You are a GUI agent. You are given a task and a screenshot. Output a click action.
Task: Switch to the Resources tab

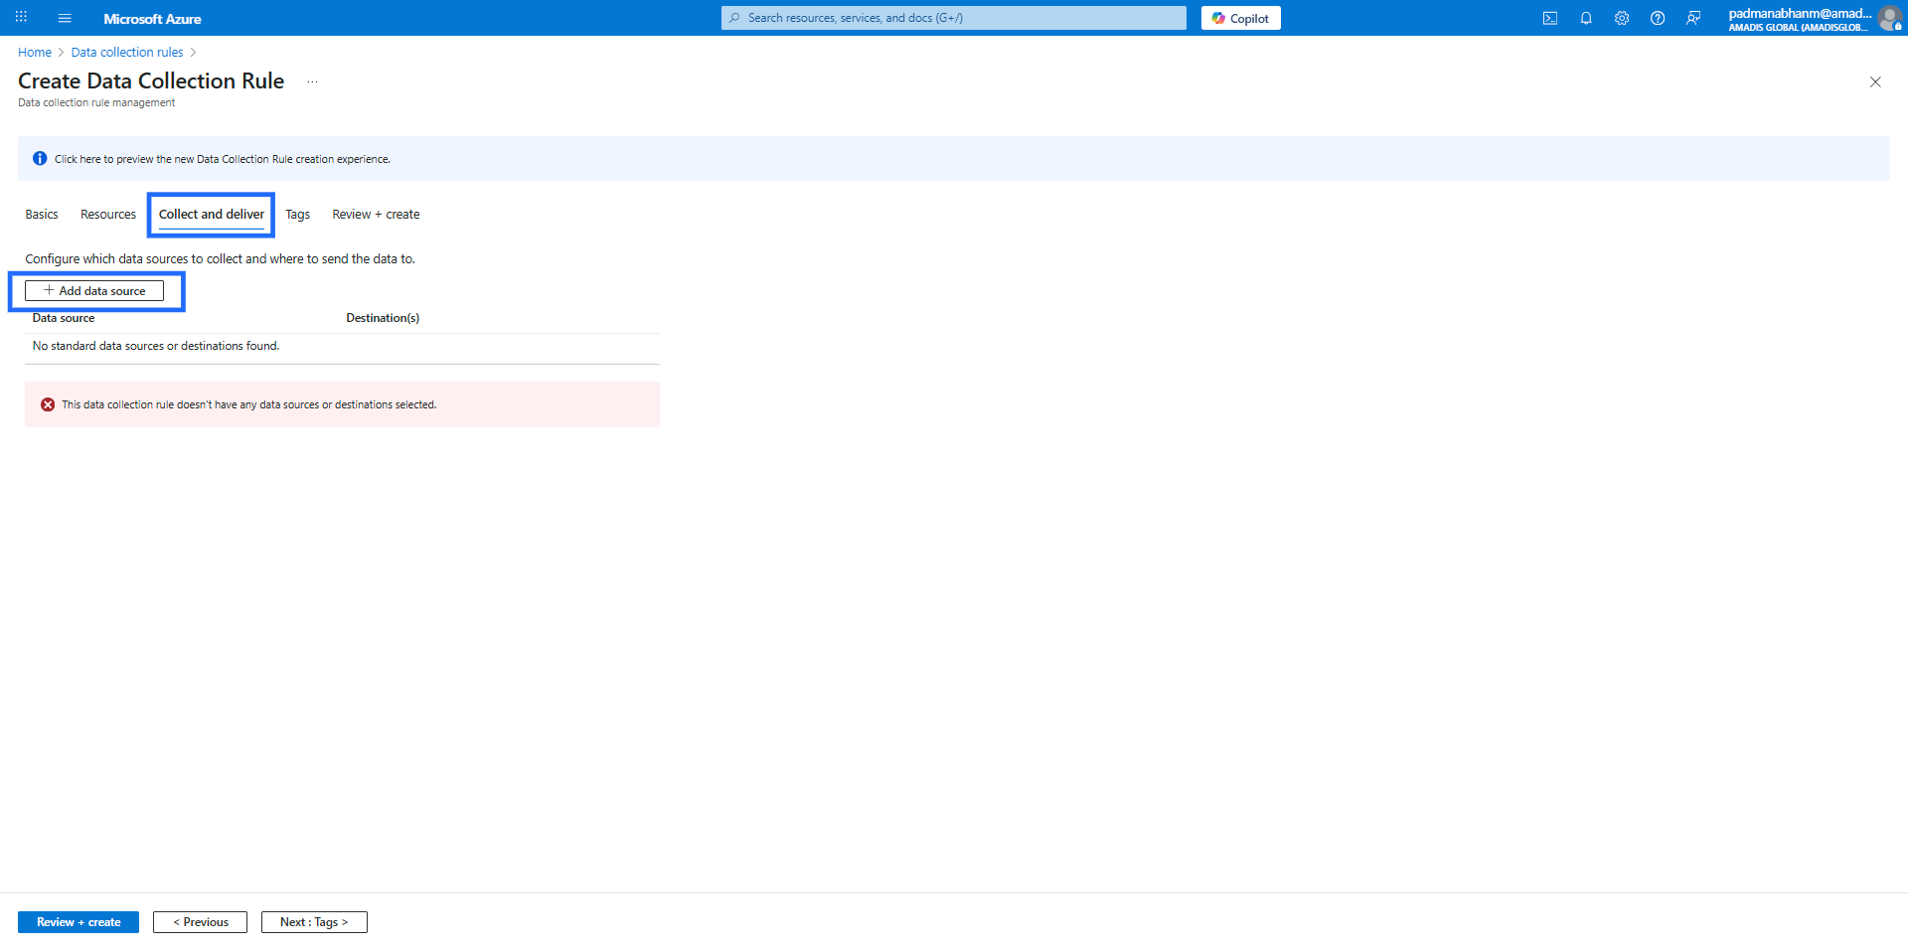[x=108, y=215]
